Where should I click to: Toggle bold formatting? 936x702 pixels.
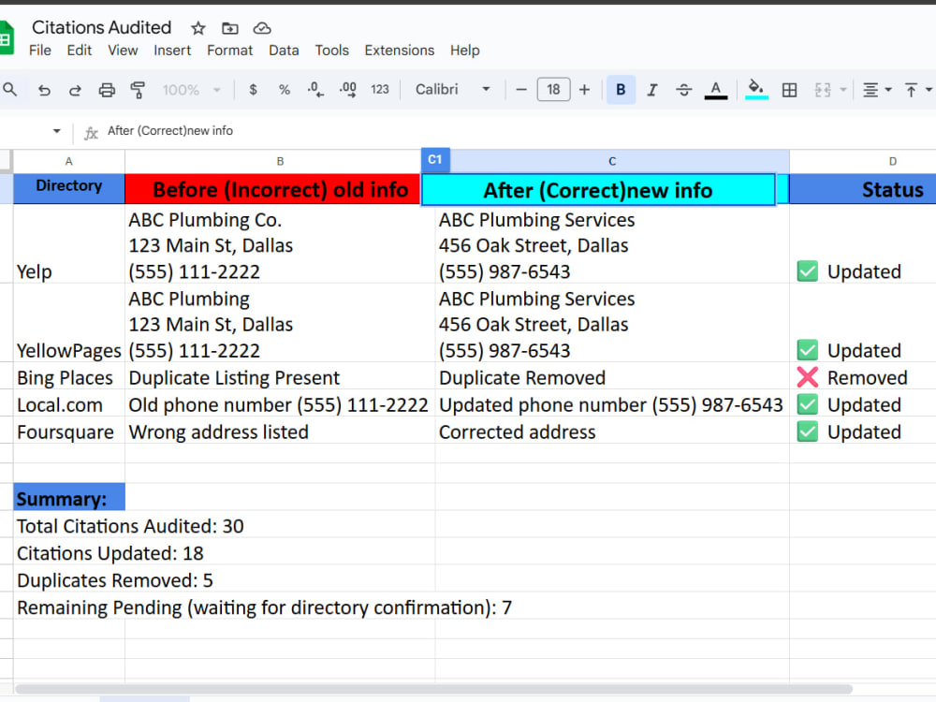pos(621,90)
